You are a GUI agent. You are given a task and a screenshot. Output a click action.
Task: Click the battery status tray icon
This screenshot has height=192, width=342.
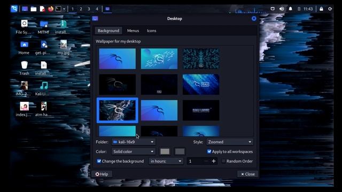pyautogui.click(x=299, y=9)
